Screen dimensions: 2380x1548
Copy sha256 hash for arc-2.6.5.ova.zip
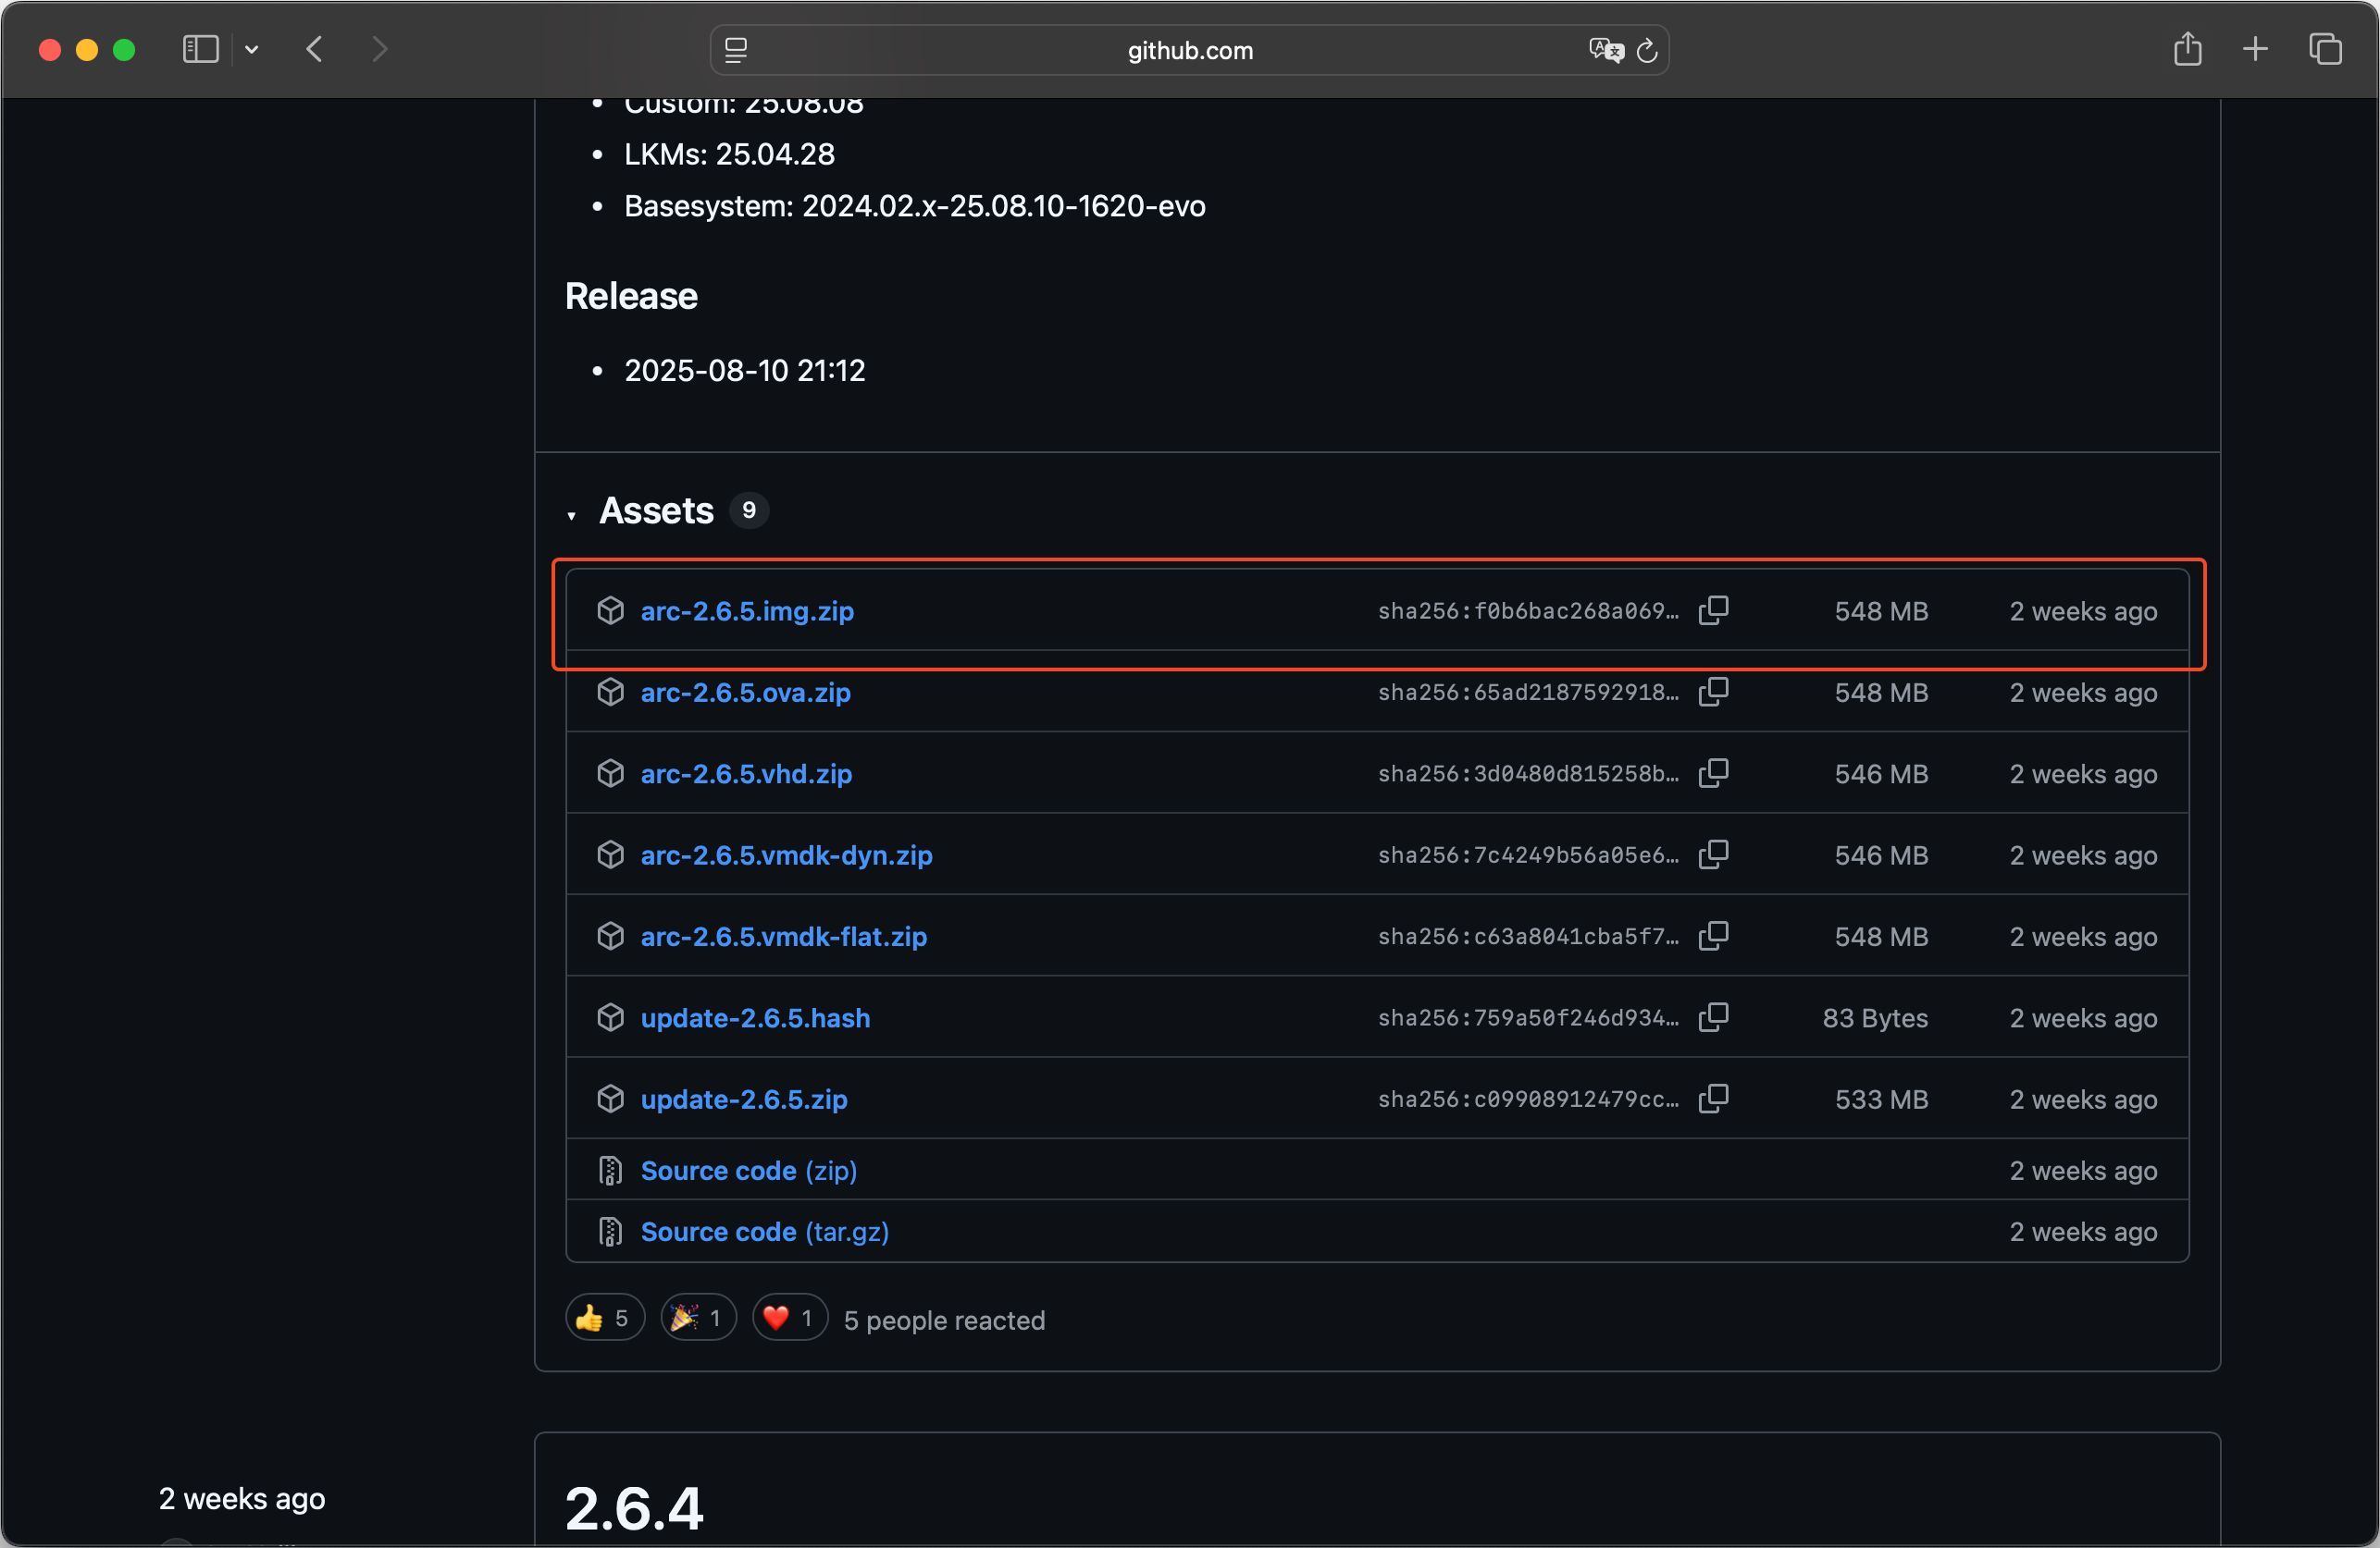click(1713, 692)
